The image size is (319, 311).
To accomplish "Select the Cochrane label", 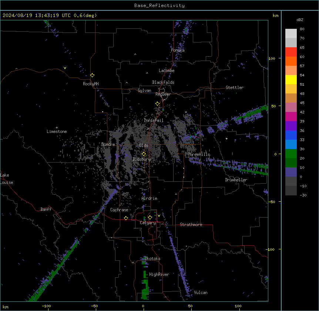I will pyautogui.click(x=119, y=210).
